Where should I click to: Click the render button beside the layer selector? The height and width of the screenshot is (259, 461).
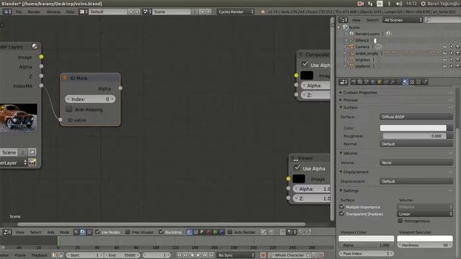pos(32,163)
